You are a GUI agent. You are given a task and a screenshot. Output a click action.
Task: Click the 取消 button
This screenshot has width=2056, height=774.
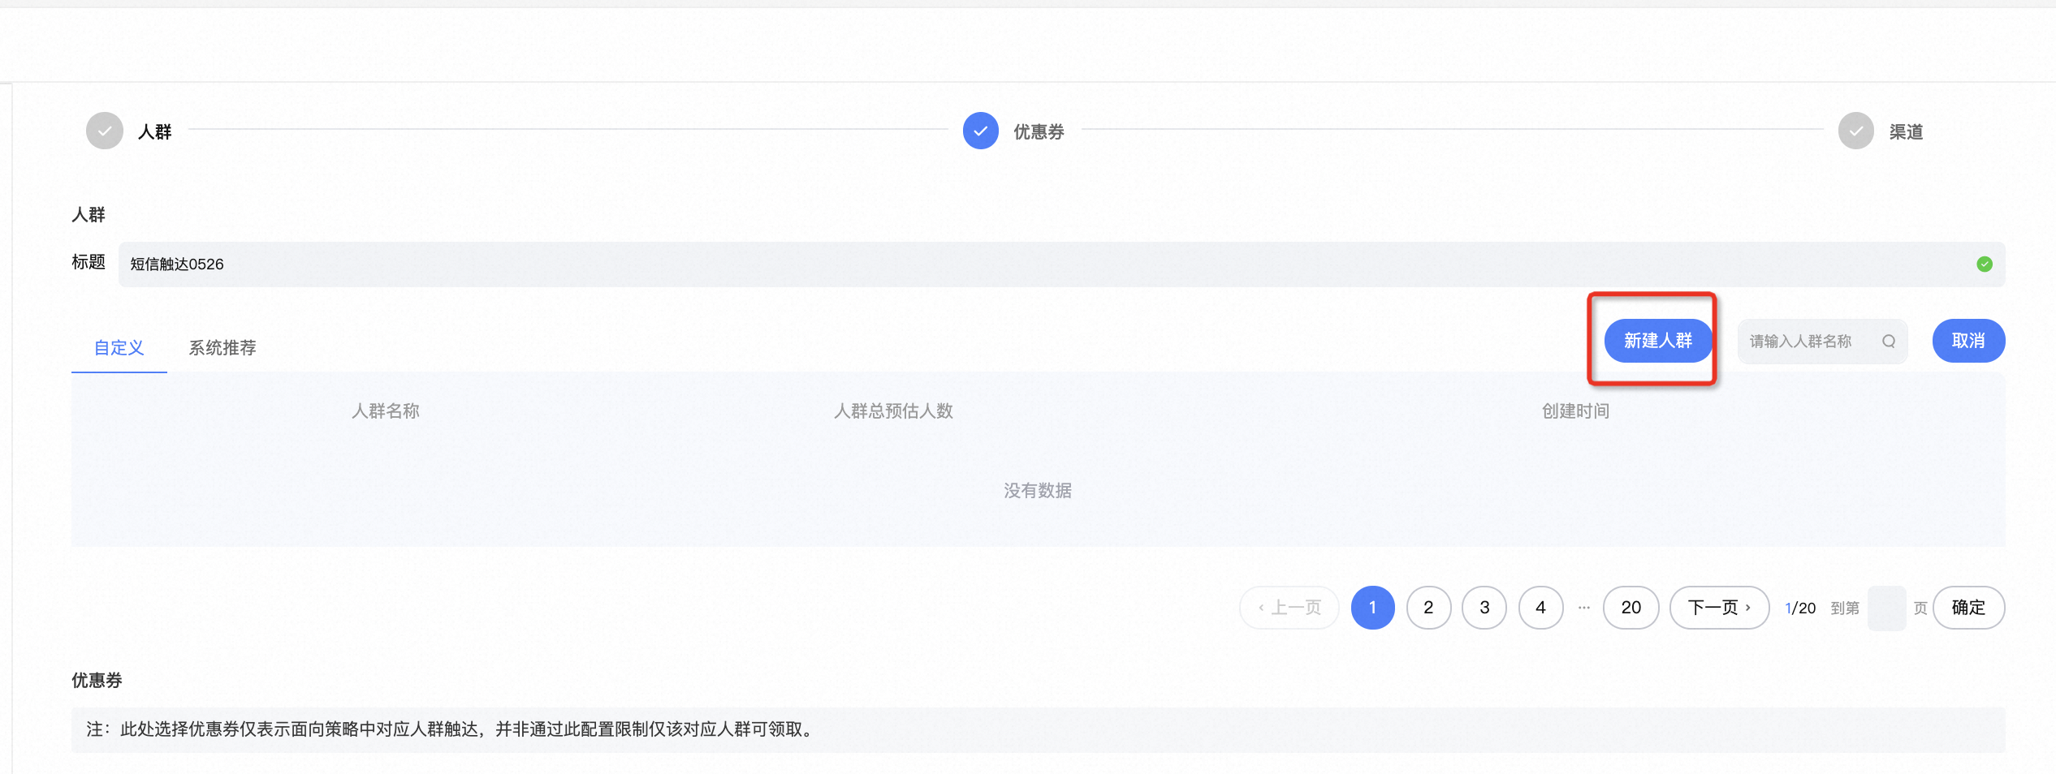click(1968, 341)
